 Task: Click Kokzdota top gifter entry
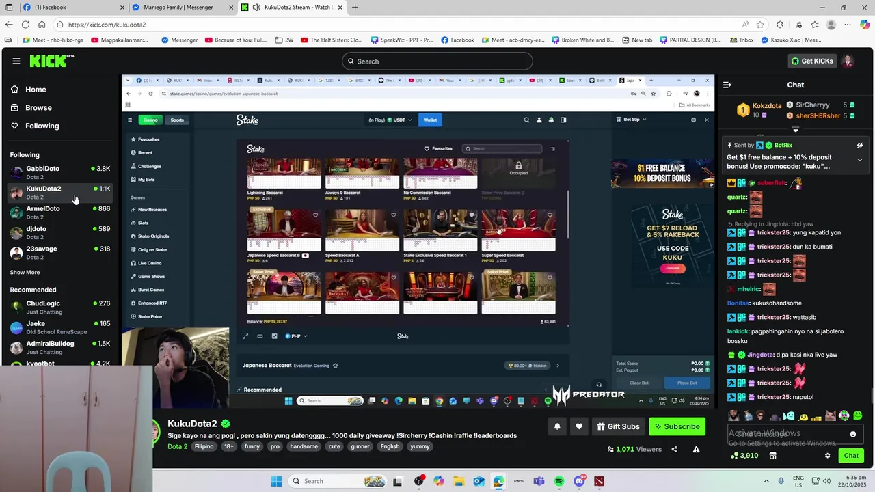coord(759,109)
